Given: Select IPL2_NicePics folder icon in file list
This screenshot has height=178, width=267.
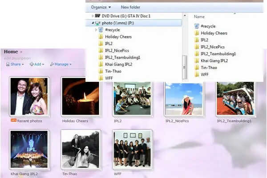Looking at the screenshot, I should click(x=197, y=47).
